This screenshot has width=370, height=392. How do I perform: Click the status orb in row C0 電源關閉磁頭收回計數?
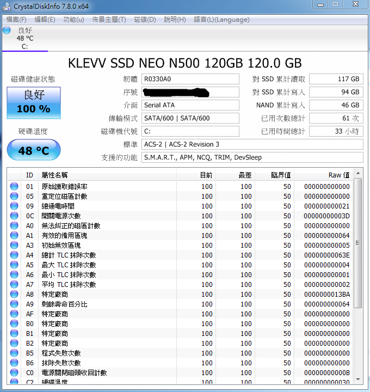[14, 372]
